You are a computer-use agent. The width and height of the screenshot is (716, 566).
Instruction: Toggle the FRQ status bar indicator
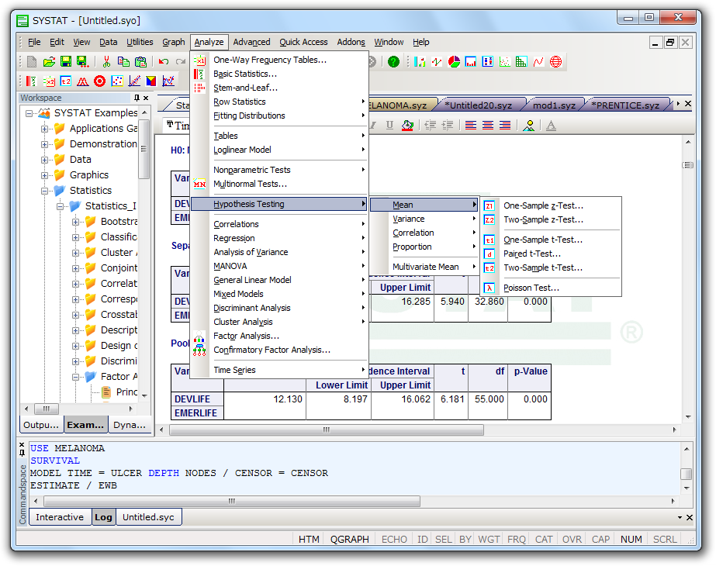click(517, 539)
